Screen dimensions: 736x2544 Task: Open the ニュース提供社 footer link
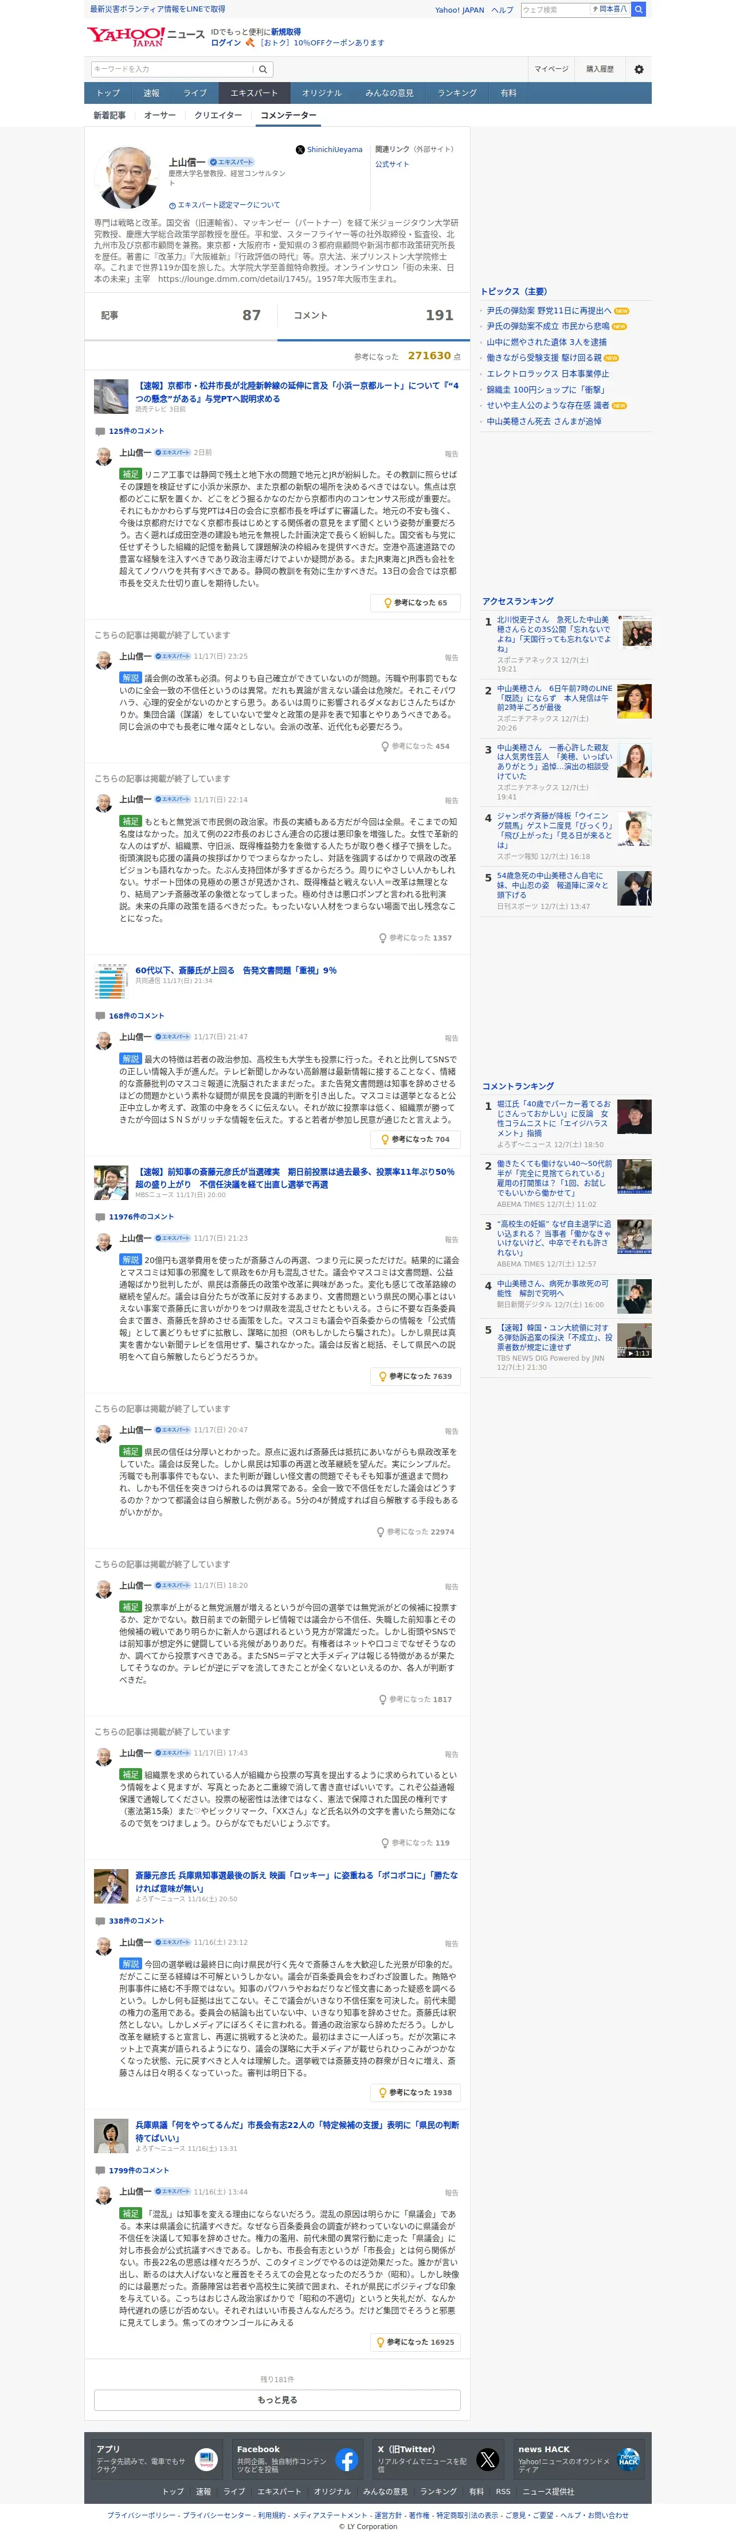tap(547, 2492)
